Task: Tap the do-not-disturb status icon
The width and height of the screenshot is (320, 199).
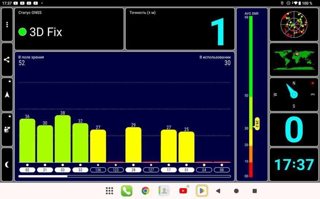Action: point(288,3)
